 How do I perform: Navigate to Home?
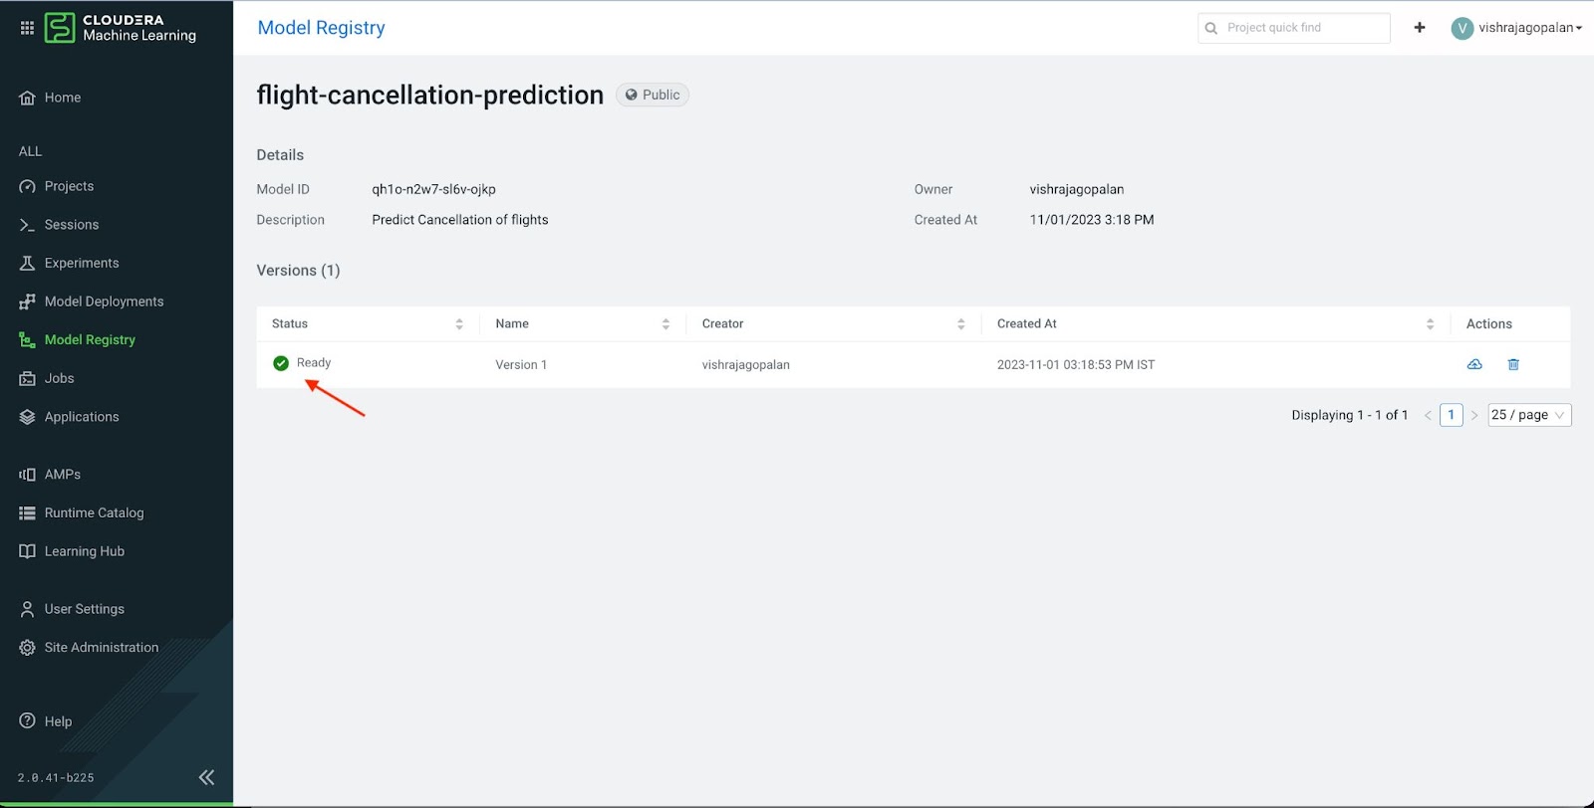(x=63, y=97)
